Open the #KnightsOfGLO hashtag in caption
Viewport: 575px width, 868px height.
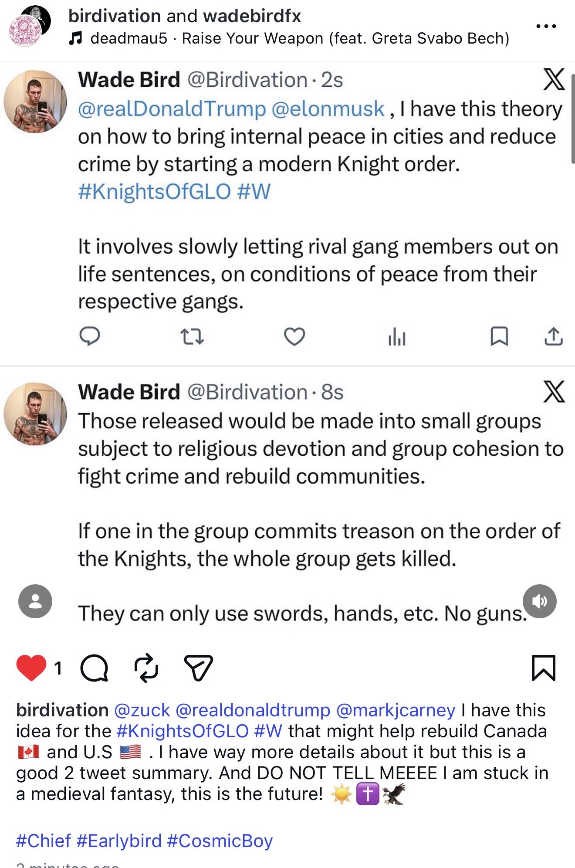(183, 731)
